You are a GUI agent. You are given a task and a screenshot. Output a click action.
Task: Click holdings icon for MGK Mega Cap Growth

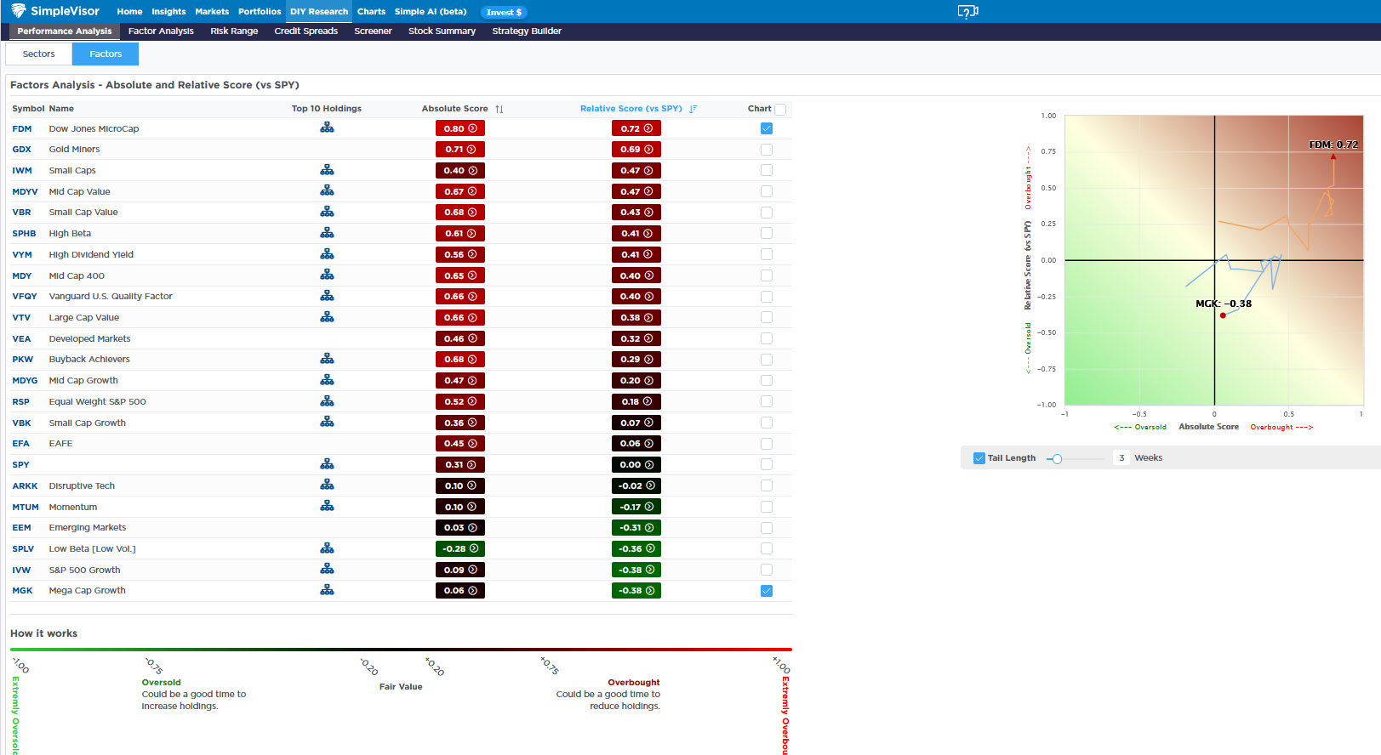point(327,590)
